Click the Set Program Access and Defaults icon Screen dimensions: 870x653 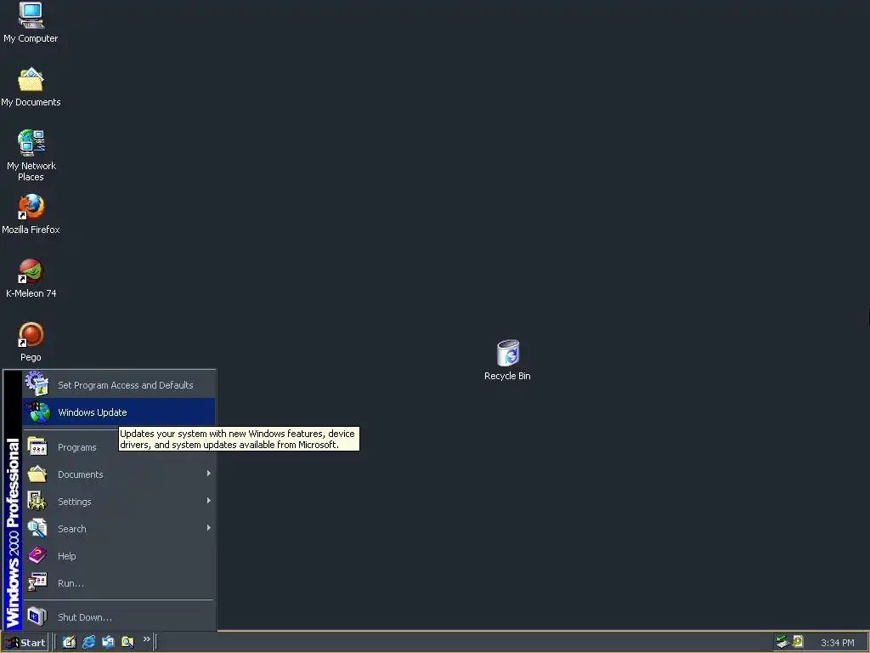click(37, 384)
